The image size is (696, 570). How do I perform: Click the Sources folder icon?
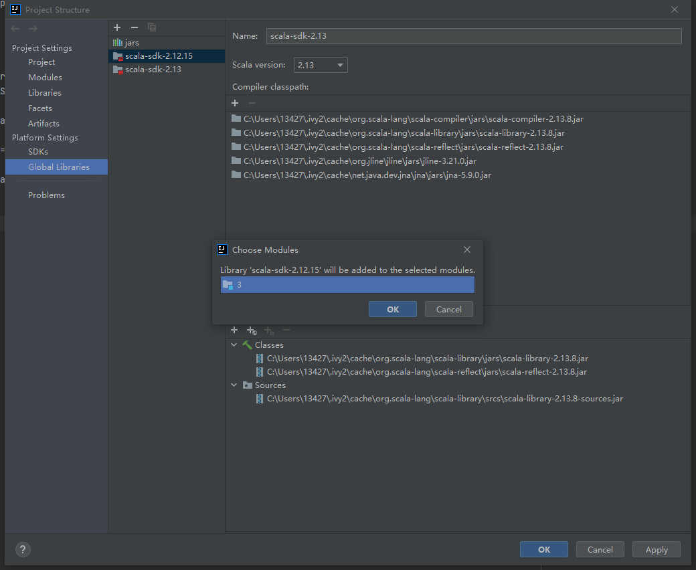248,385
